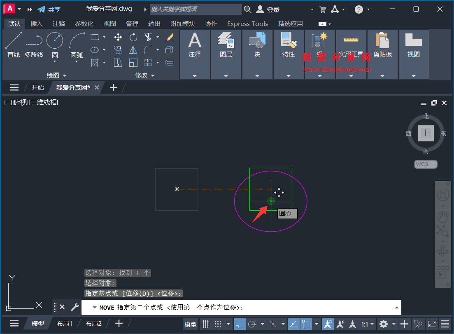Open the 视图 view panel in ribbon
454x334 pixels.
pyautogui.click(x=414, y=54)
